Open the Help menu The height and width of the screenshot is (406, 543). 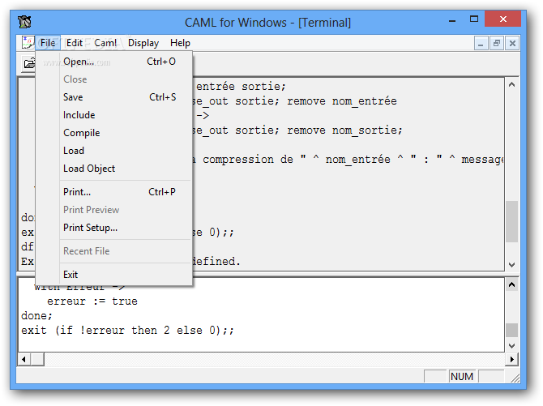pyautogui.click(x=180, y=43)
